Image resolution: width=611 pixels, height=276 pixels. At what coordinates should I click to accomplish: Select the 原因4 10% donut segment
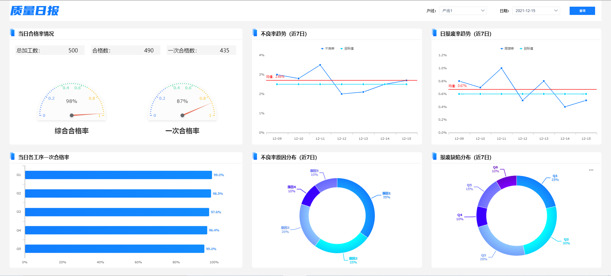[310, 196]
